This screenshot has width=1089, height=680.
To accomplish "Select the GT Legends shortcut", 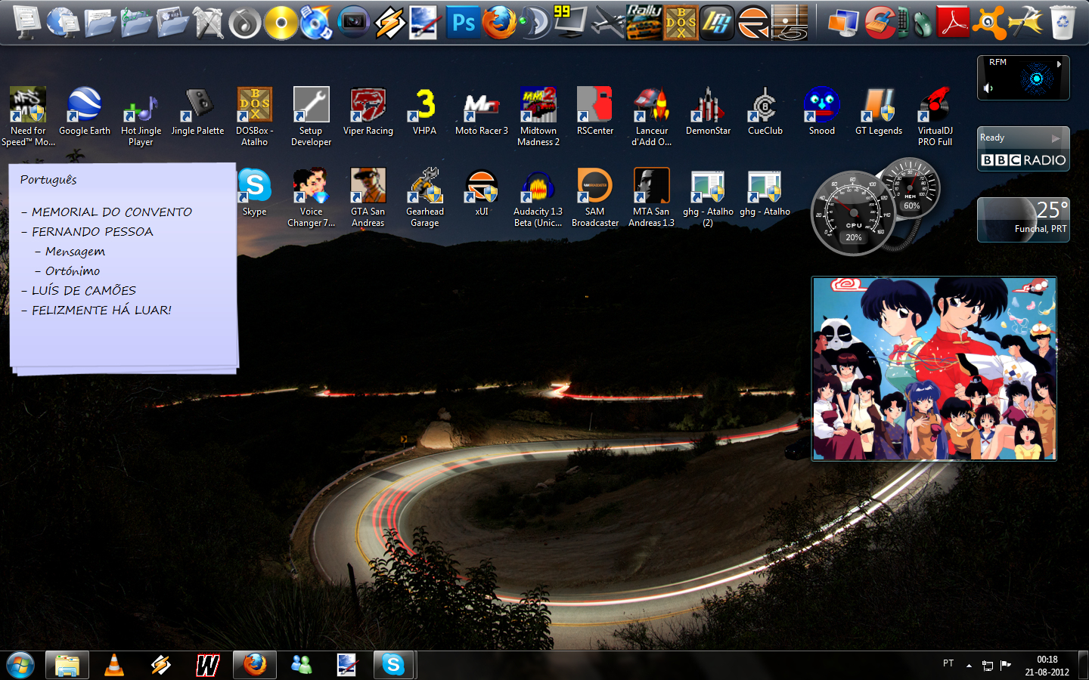I will (879, 112).
